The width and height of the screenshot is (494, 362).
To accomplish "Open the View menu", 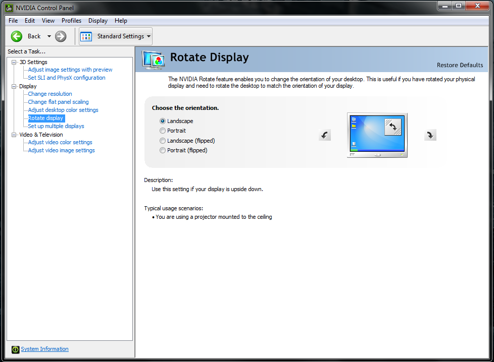I will click(x=48, y=21).
